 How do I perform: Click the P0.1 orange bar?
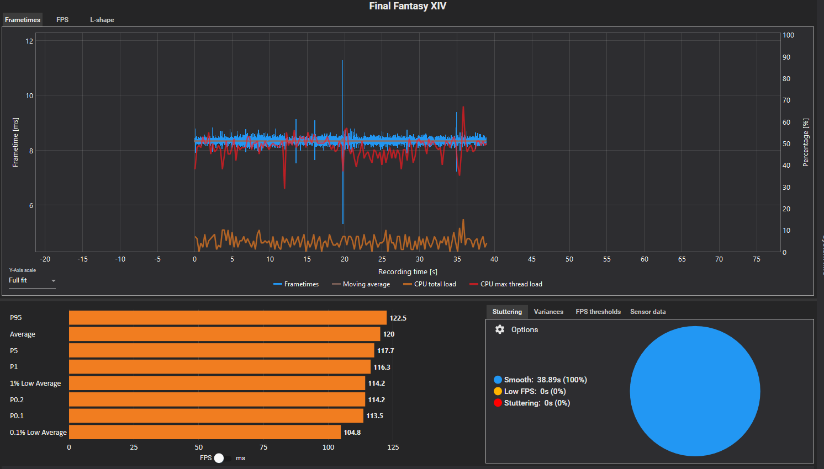coord(216,416)
